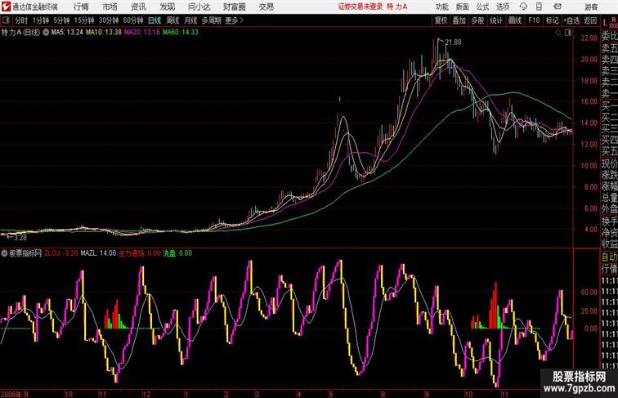Switch to the 5分钟 period tab

(61, 20)
